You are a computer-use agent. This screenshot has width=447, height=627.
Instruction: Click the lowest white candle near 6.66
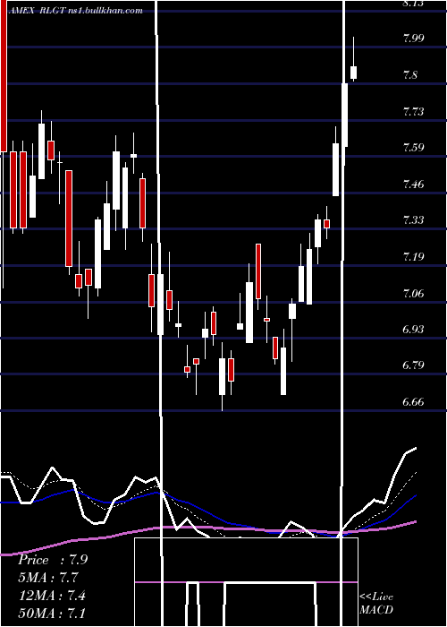click(222, 376)
